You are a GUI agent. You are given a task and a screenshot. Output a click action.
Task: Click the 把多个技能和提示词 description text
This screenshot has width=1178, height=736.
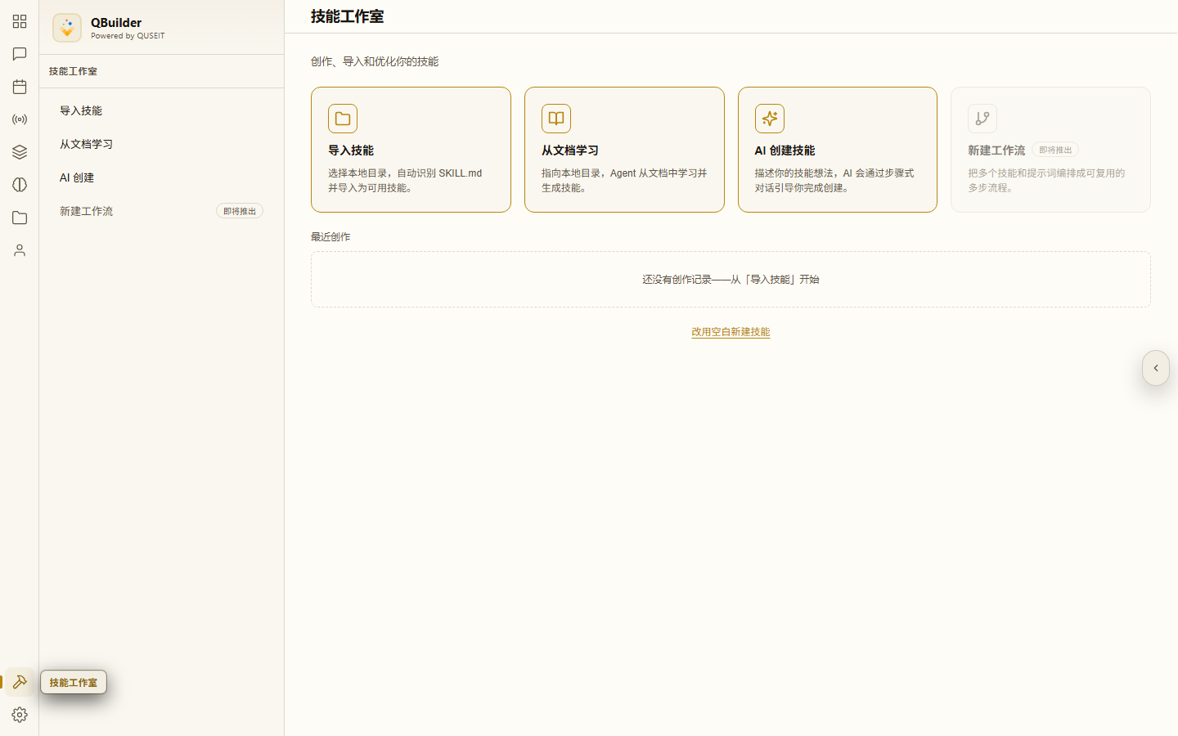[x=1046, y=181]
